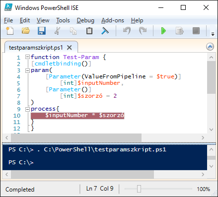This screenshot has width=218, height=197.
Task: Undo the last edit
Action: click(x=127, y=31)
